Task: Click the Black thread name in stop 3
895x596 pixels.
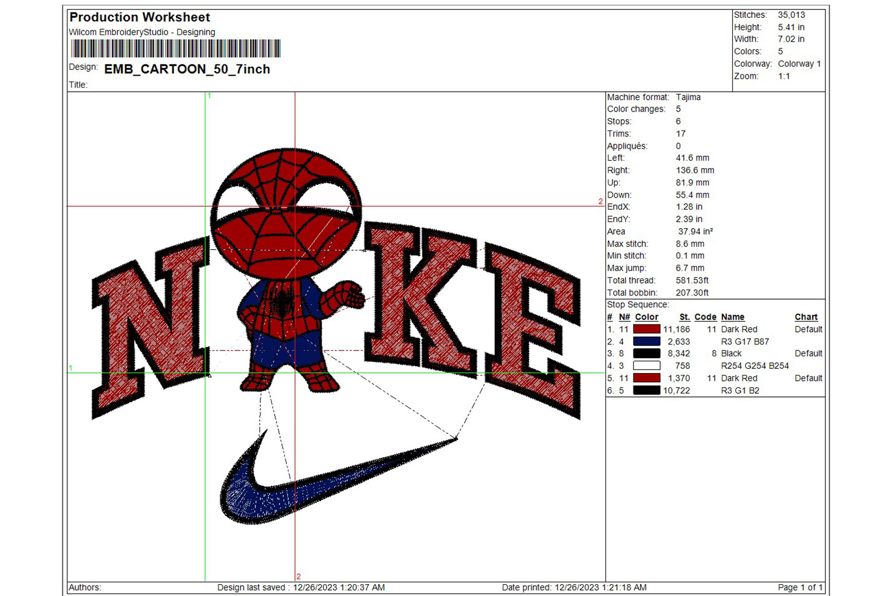Action: (731, 354)
